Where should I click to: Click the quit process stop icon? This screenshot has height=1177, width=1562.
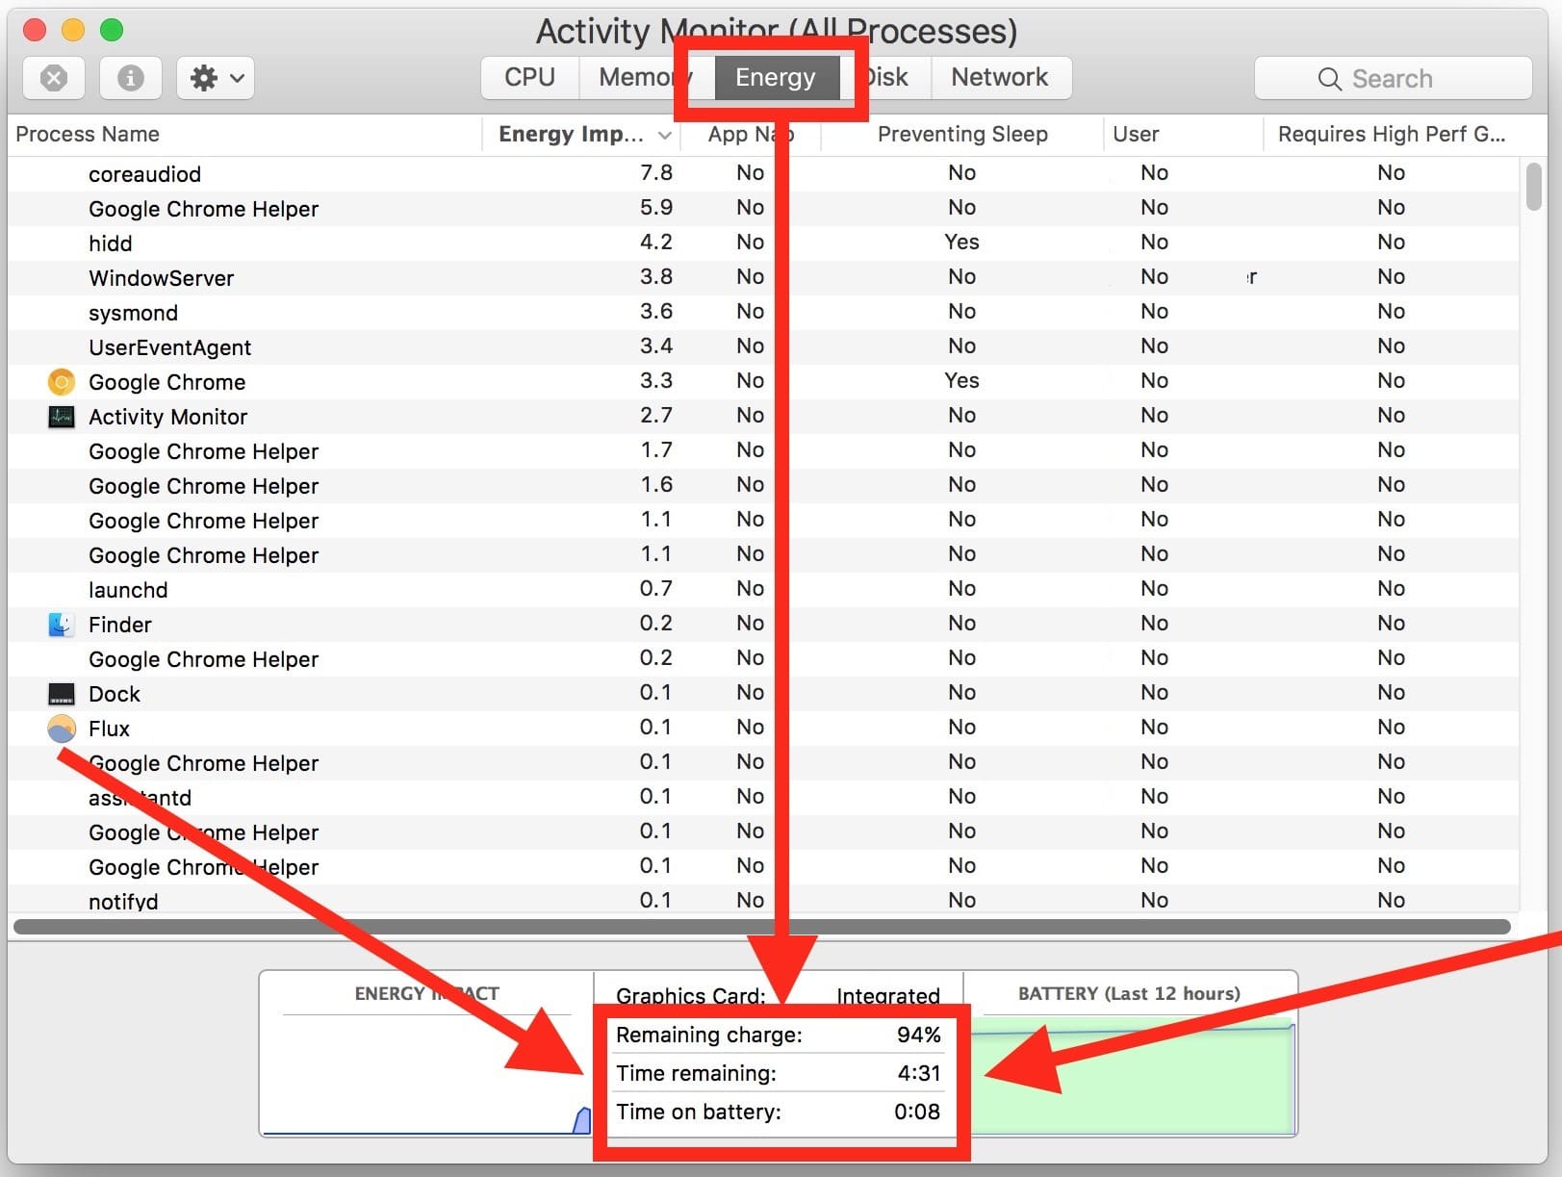coord(54,78)
